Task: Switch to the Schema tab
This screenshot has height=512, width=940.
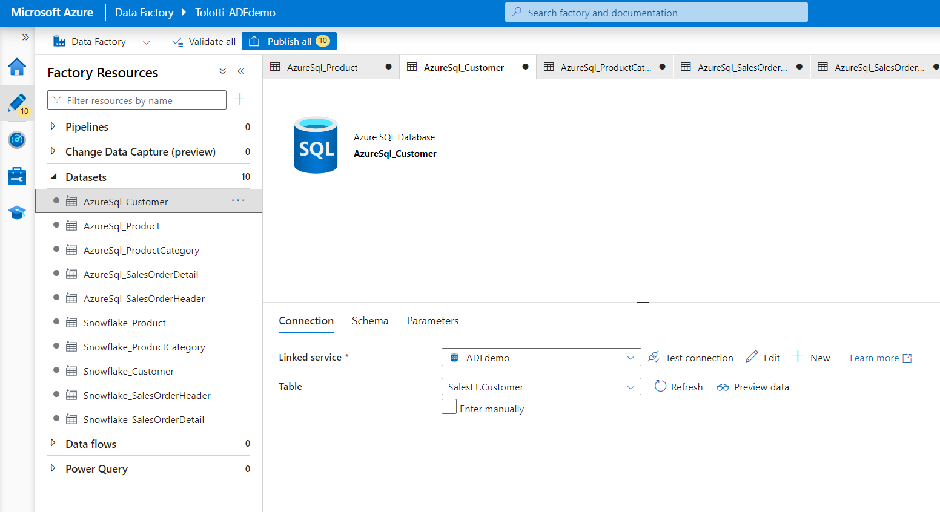Action: point(369,321)
